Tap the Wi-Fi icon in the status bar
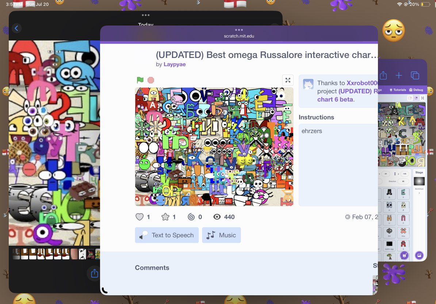 click(x=399, y=4)
